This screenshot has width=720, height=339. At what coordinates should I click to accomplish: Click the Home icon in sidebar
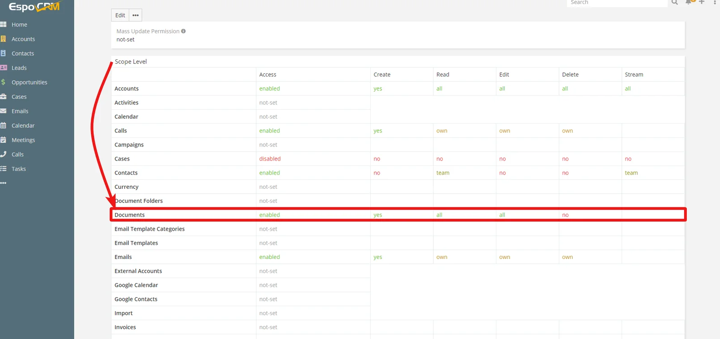[3, 24]
